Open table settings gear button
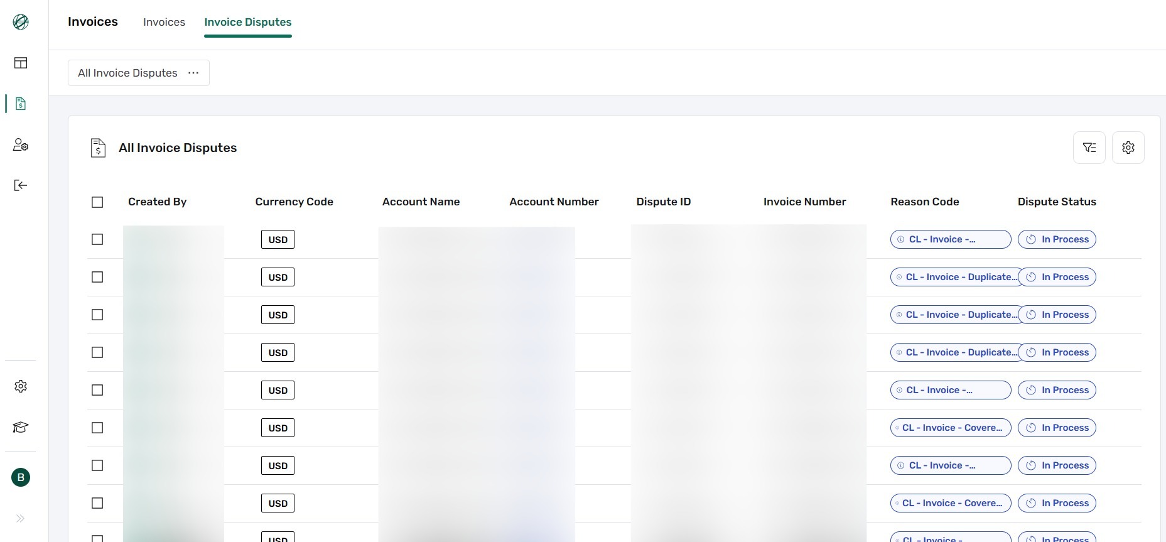This screenshot has height=542, width=1166. point(1128,148)
